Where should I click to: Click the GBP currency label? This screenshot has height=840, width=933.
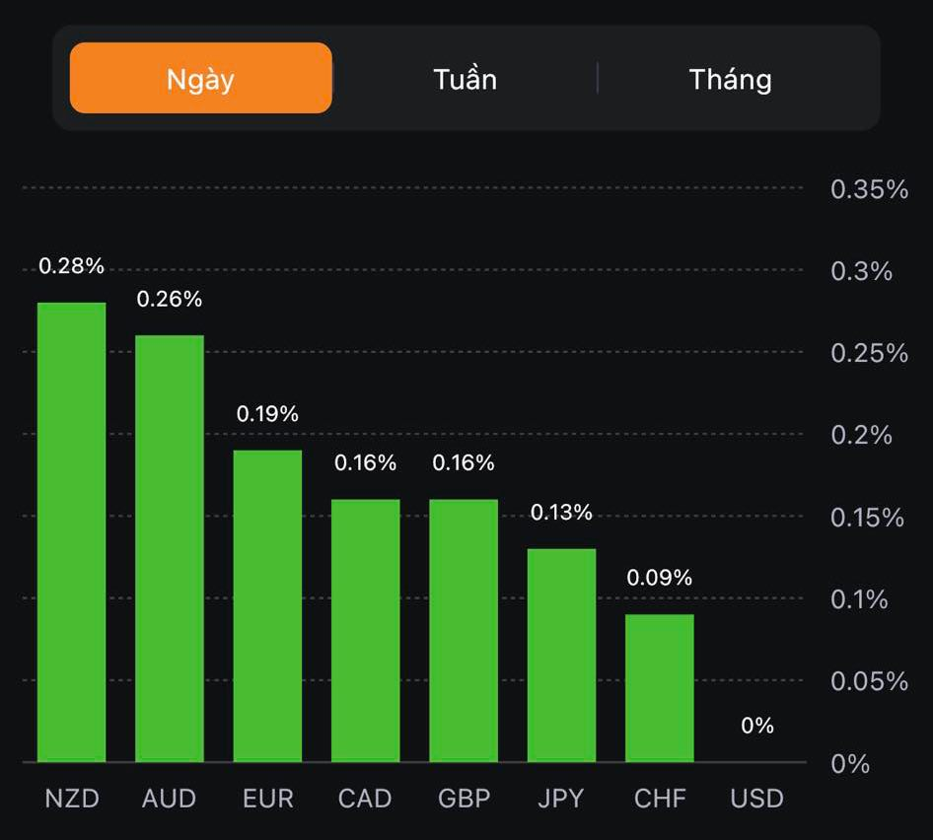click(x=464, y=798)
